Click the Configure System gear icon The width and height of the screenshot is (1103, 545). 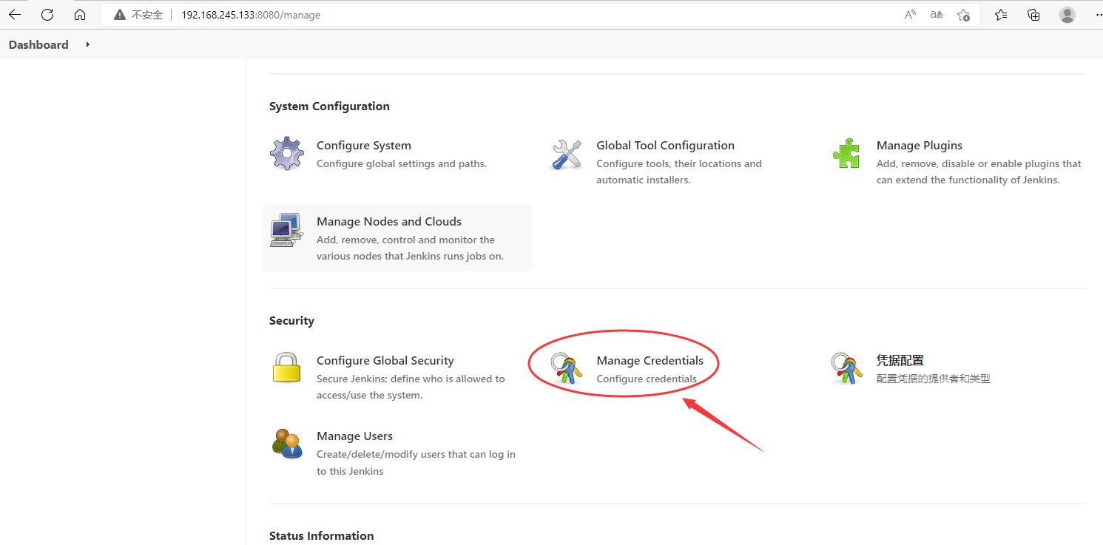(286, 154)
